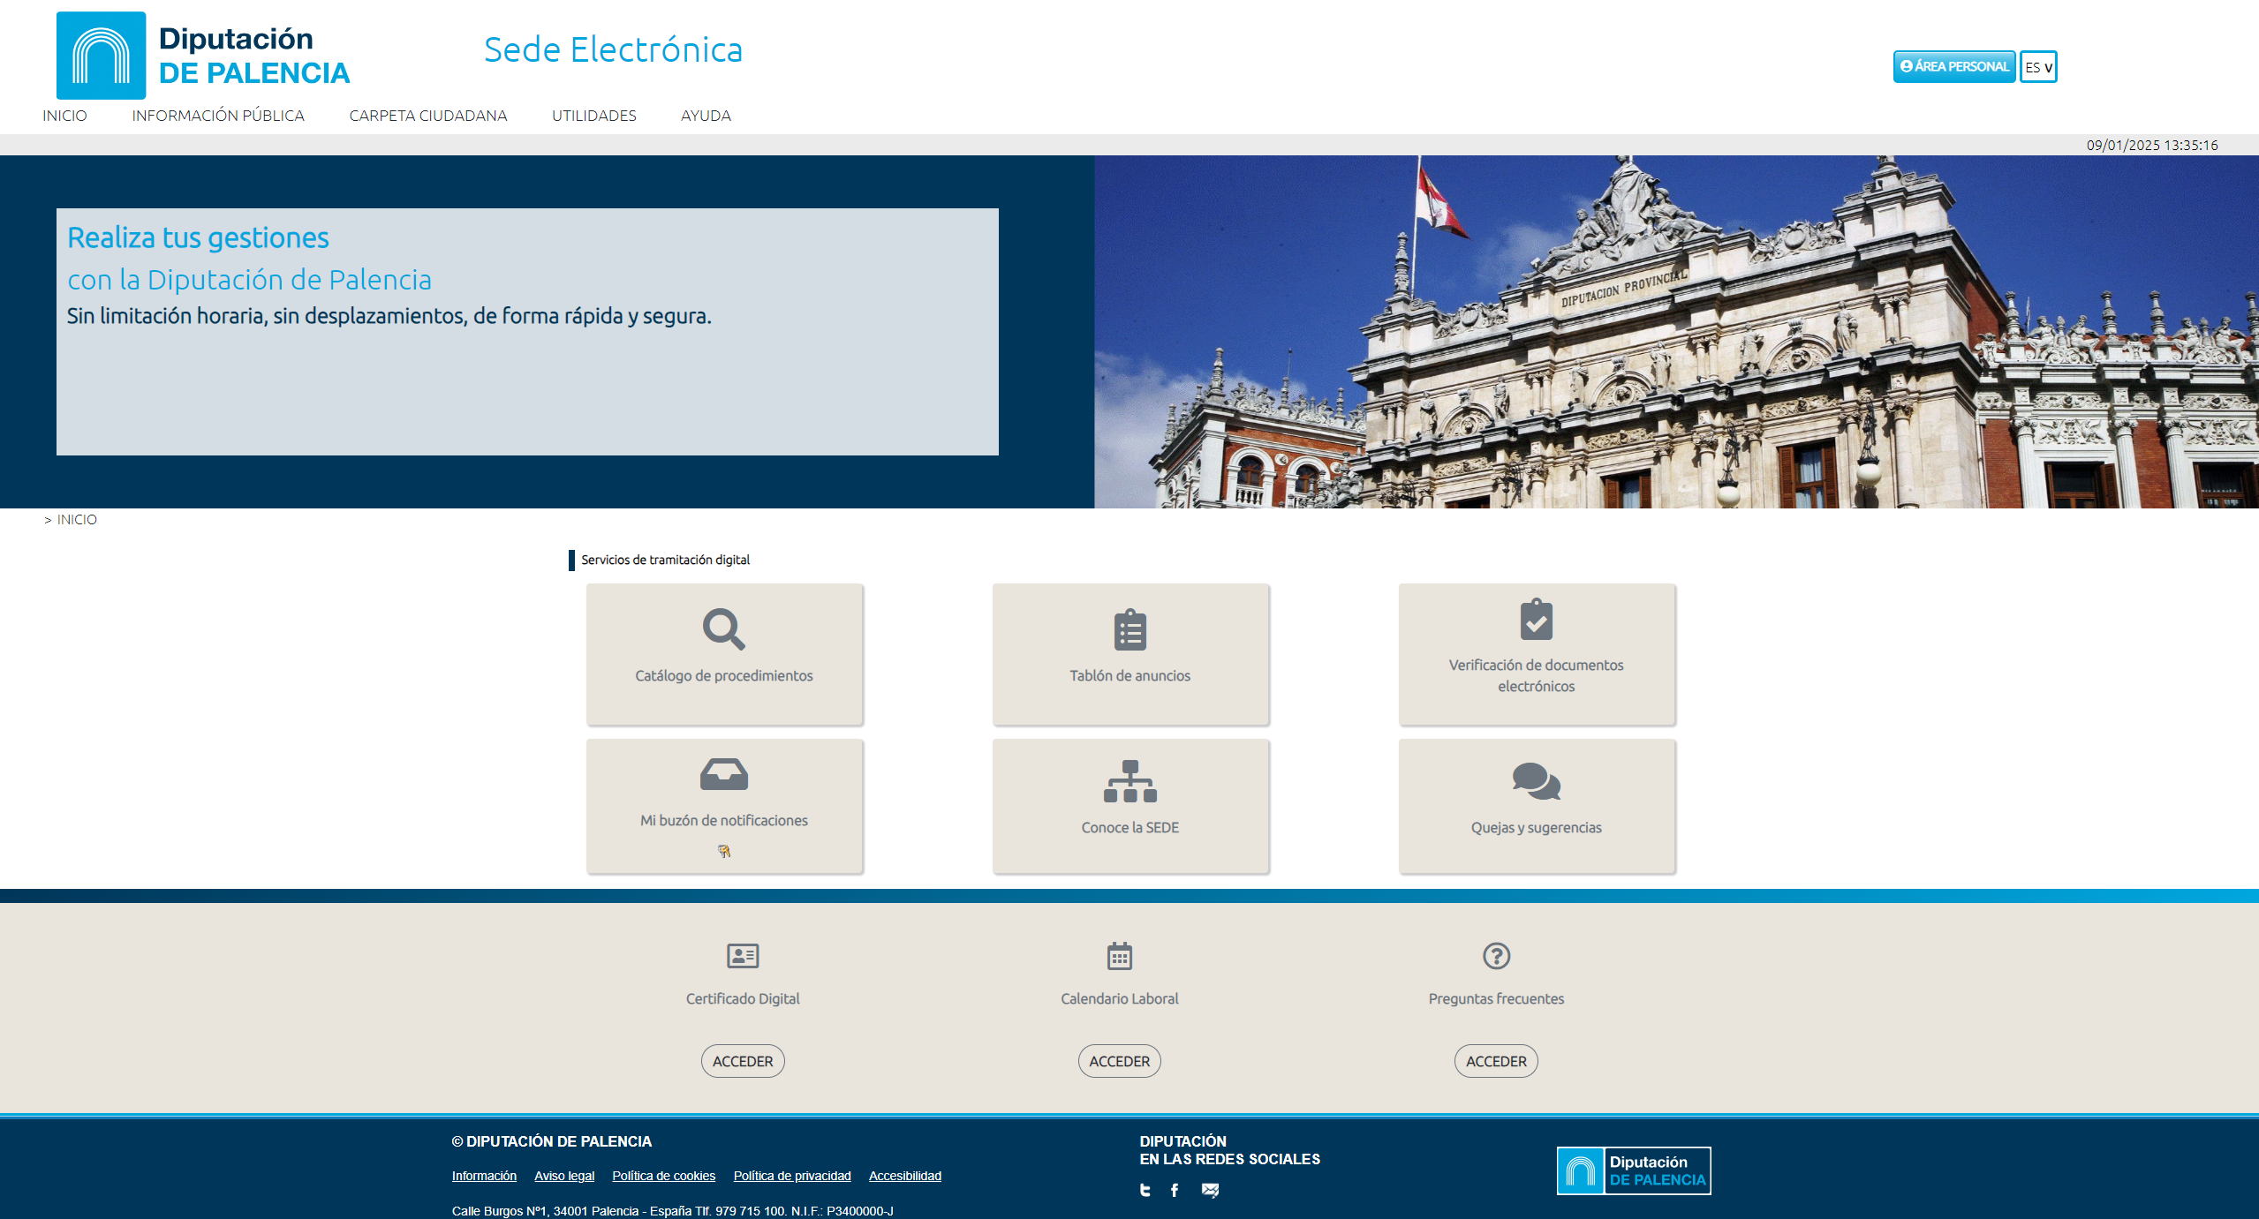Click the footer mail envelope icon
The height and width of the screenshot is (1219, 2259).
pyautogui.click(x=1210, y=1190)
